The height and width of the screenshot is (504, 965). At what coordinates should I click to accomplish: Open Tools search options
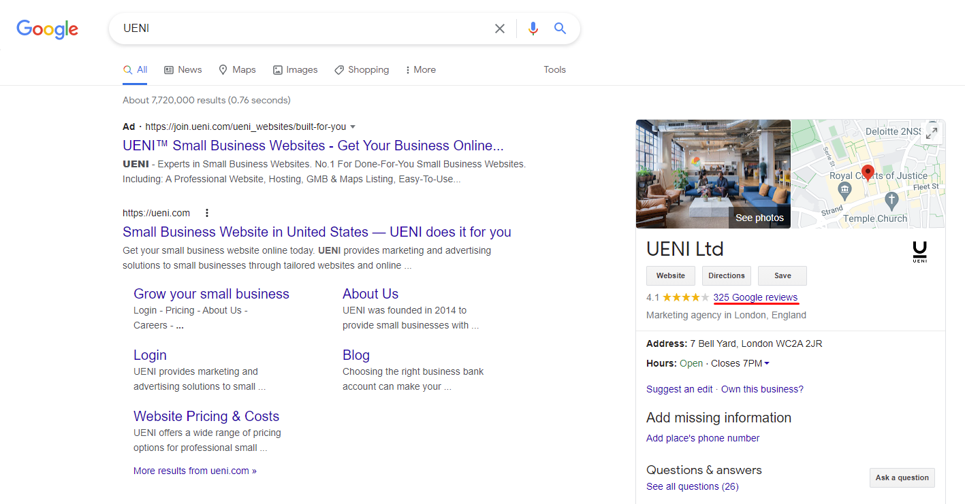[x=554, y=69]
